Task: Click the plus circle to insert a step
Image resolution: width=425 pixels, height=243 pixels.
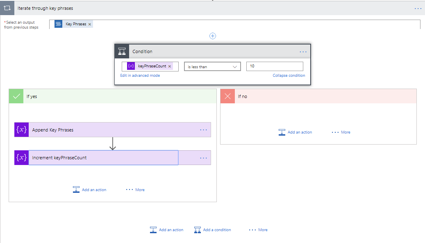Action: [213, 36]
